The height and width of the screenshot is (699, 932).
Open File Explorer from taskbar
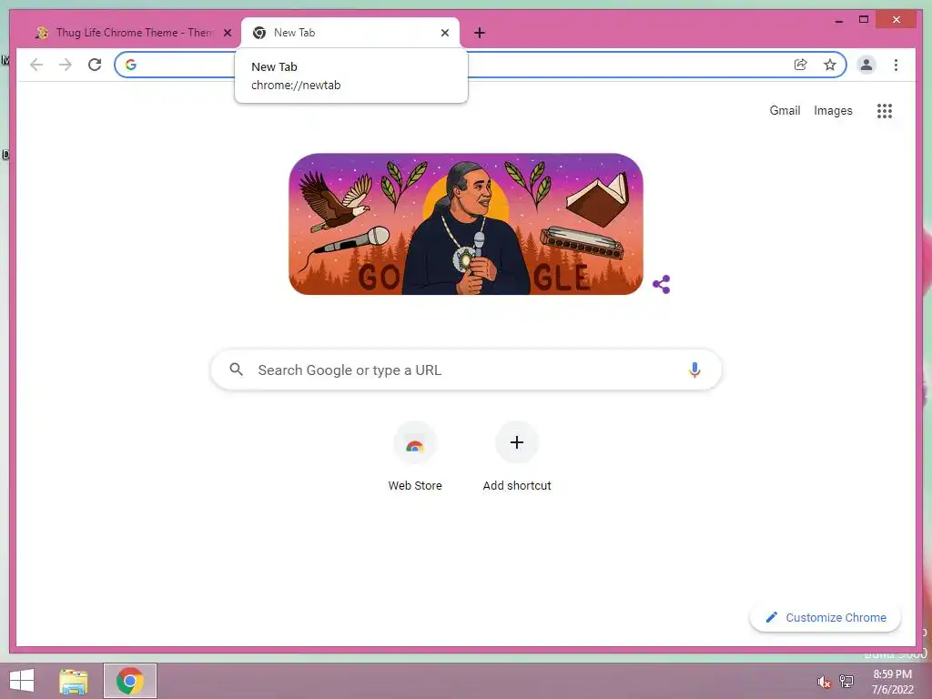74,681
